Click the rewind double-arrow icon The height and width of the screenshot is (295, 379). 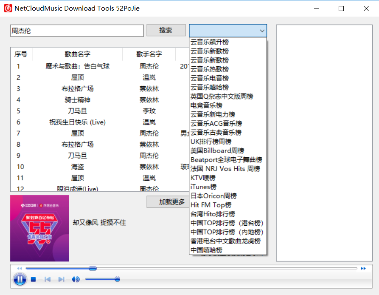coord(20,268)
